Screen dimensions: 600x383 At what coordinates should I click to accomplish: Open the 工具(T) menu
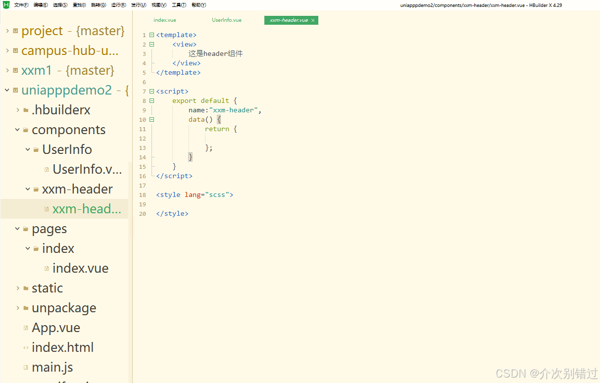179,5
